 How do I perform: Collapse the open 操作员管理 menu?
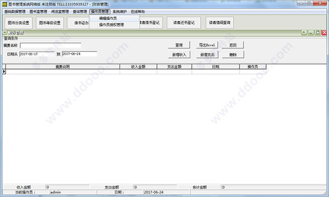pyautogui.click(x=100, y=11)
